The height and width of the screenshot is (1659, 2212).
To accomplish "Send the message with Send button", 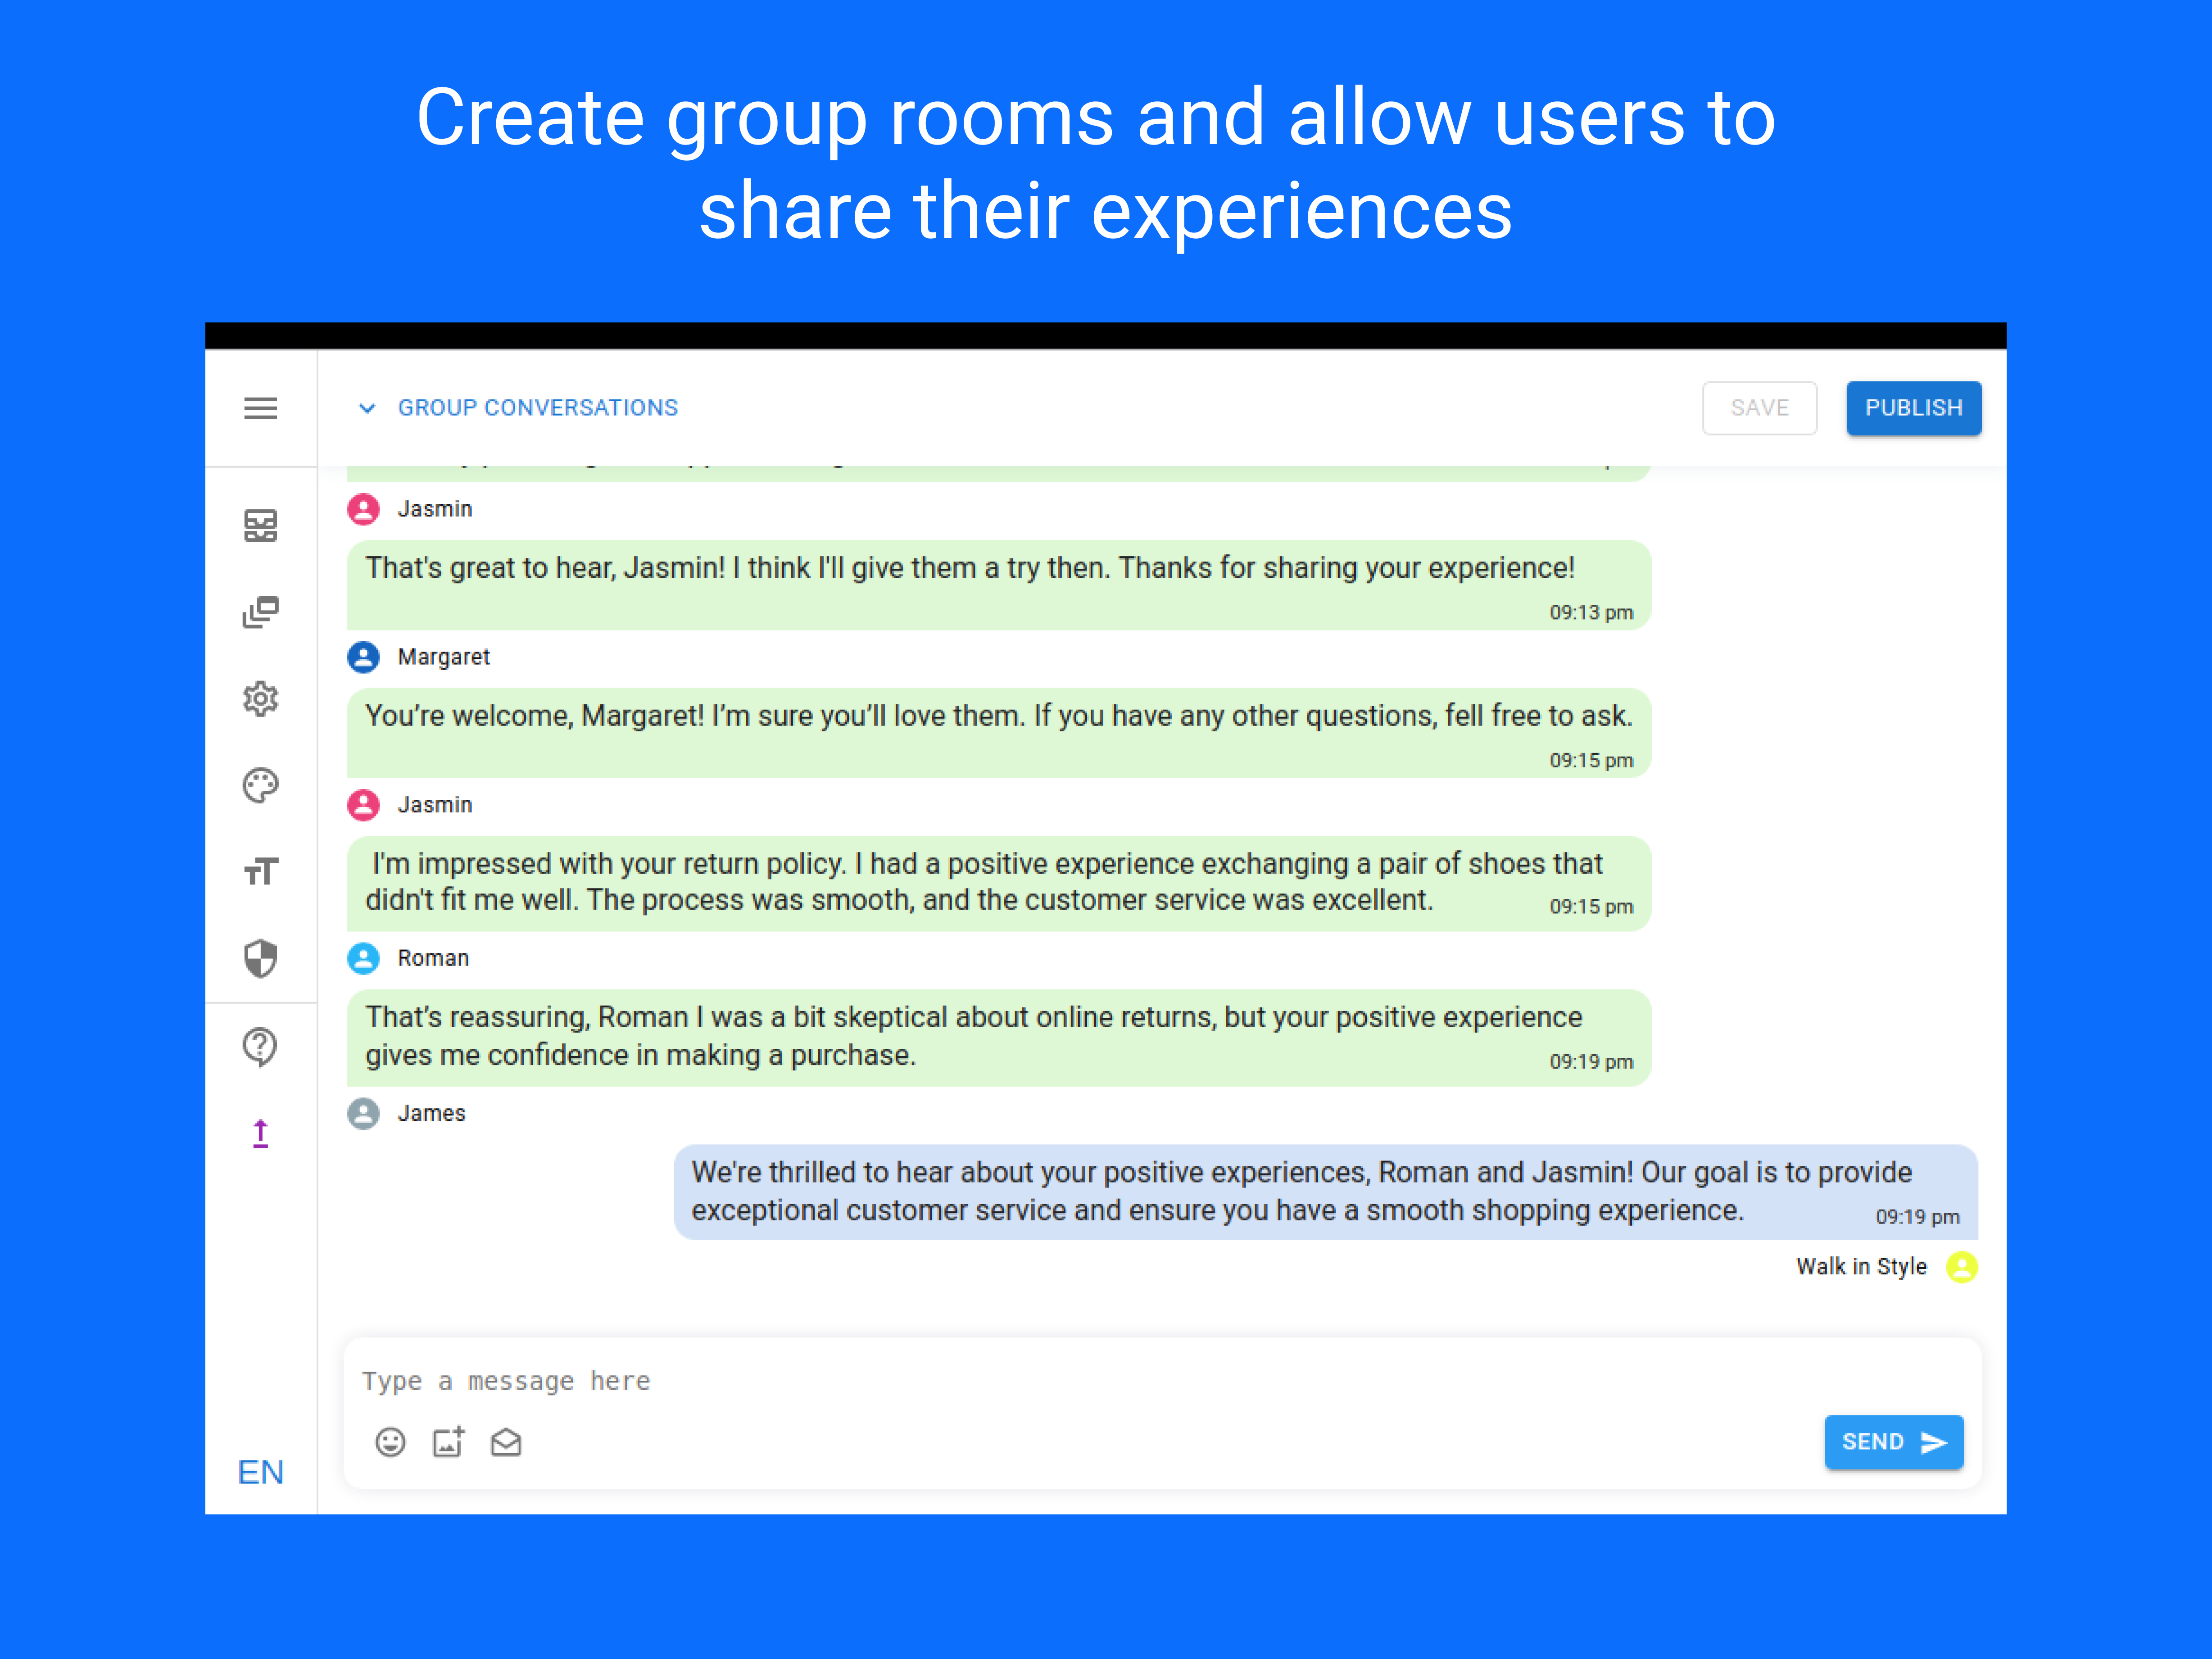I will (1893, 1441).
